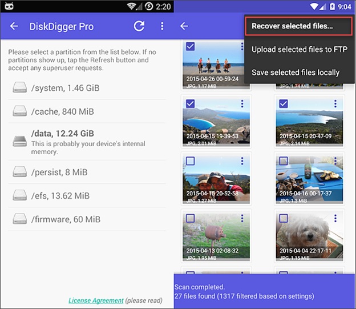Tap the Scan completed status text
Screen dimensions: 356x309
point(200,287)
